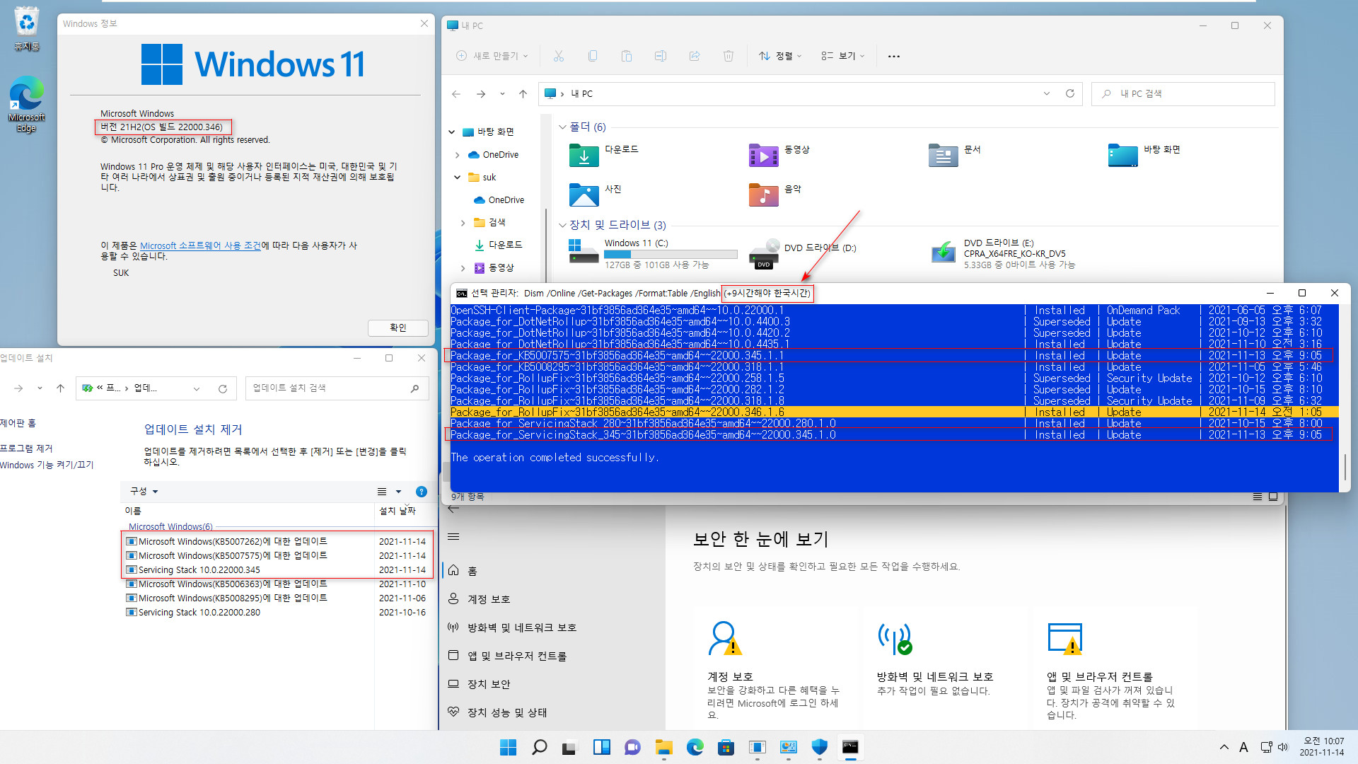Open the command prompt icon on taskbar
1358x764 pixels.
click(850, 747)
